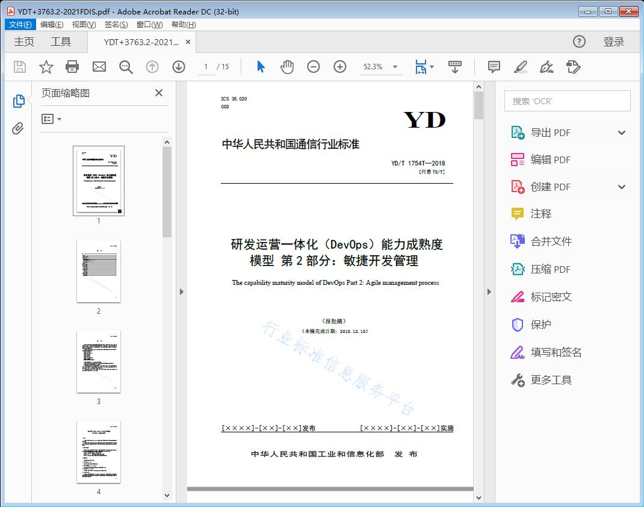Close the 页面缩略图 panel with X
644x507 pixels.
pyautogui.click(x=158, y=93)
